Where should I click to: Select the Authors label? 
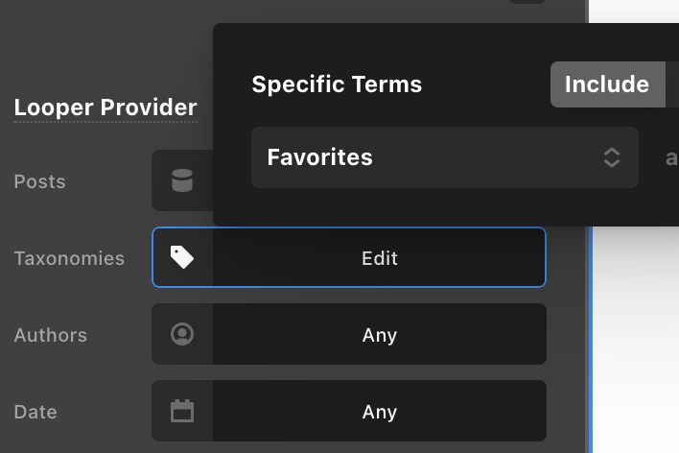(50, 335)
